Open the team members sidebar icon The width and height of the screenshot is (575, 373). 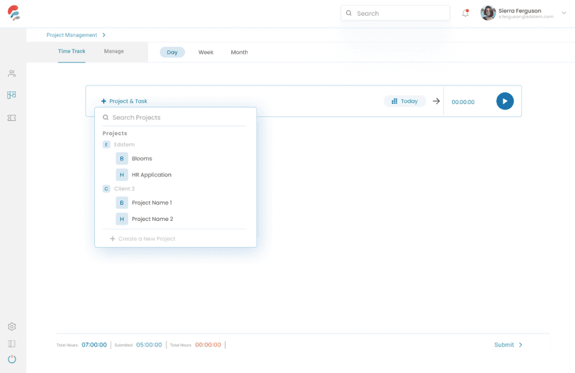12,73
